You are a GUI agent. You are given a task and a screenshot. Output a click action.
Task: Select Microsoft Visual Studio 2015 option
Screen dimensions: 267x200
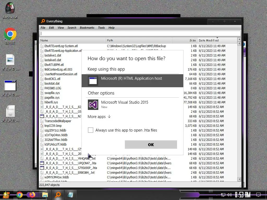tap(132, 105)
